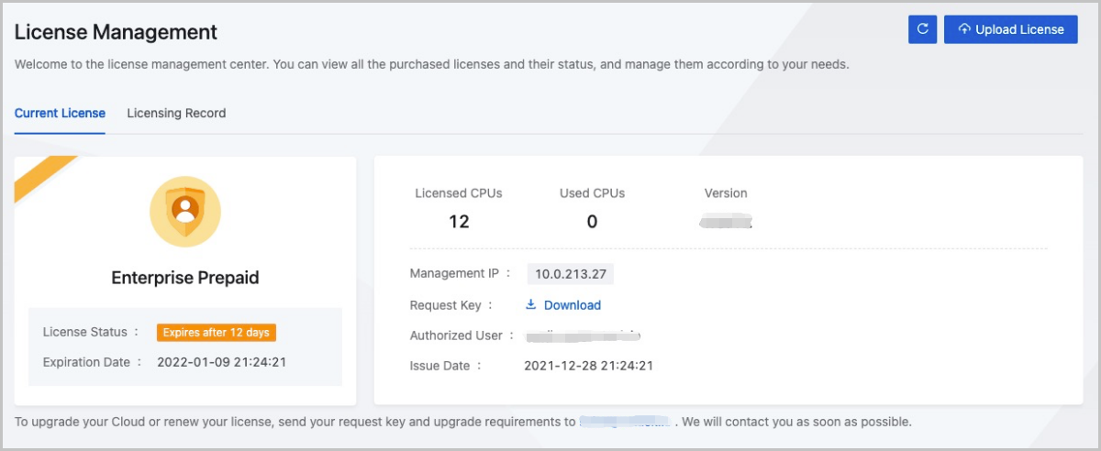Click the Issue Date value 2021-12-28
This screenshot has width=1101, height=451.
coord(588,366)
